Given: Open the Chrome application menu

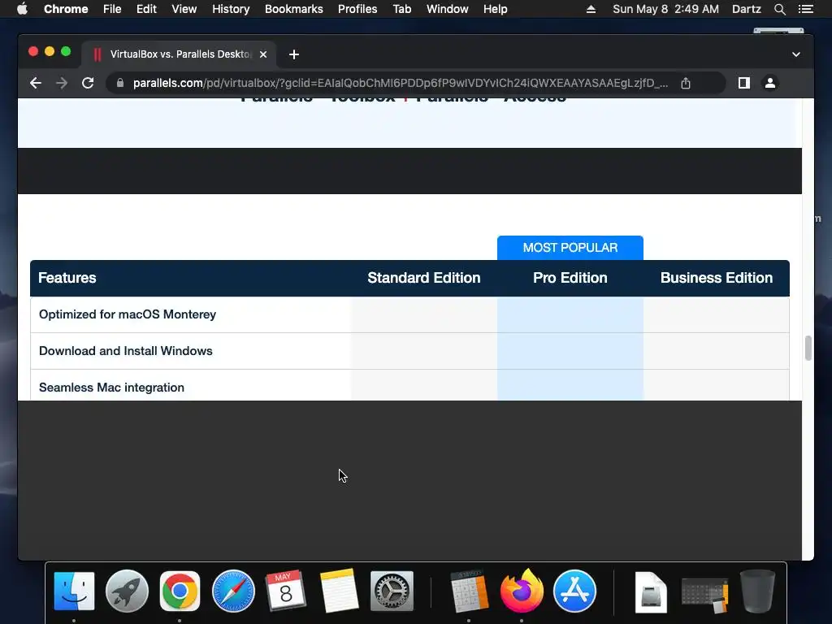Looking at the screenshot, I should pyautogui.click(x=66, y=9).
